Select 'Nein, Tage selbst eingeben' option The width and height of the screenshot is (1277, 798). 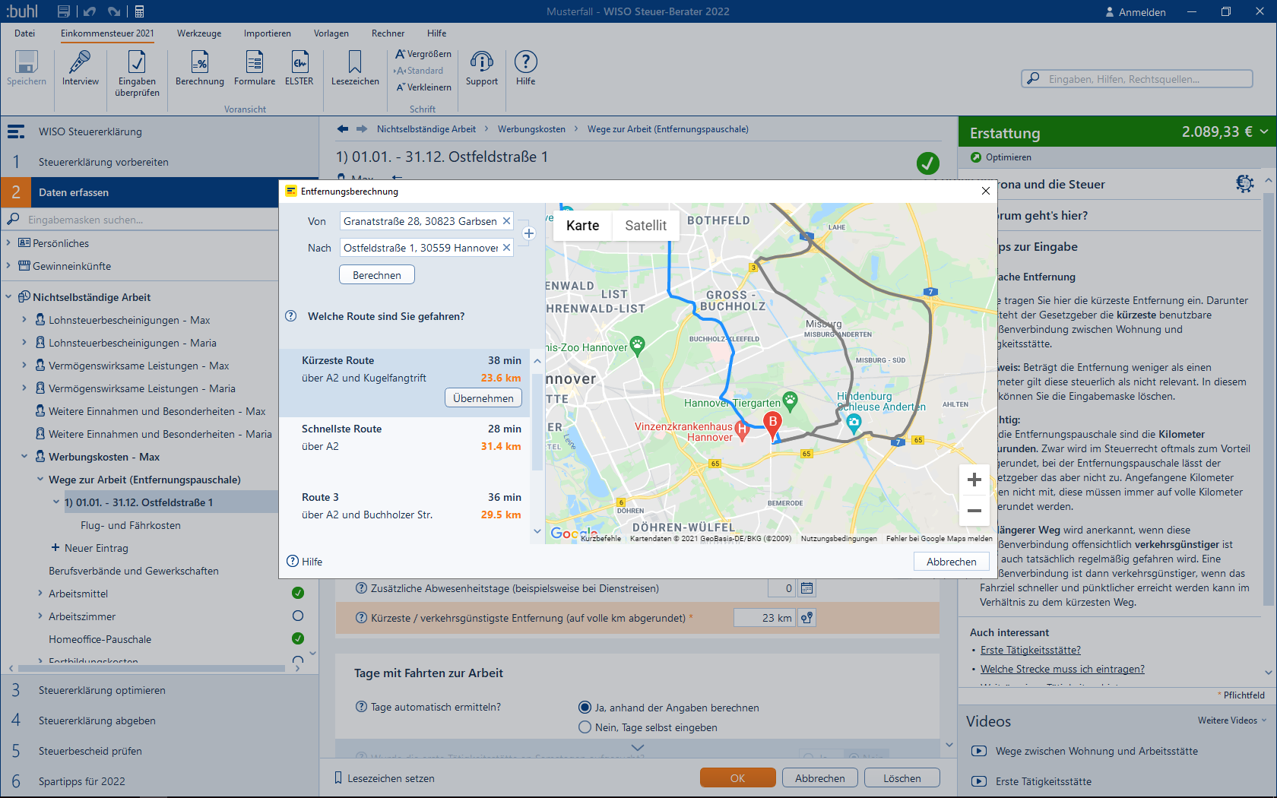(x=585, y=727)
